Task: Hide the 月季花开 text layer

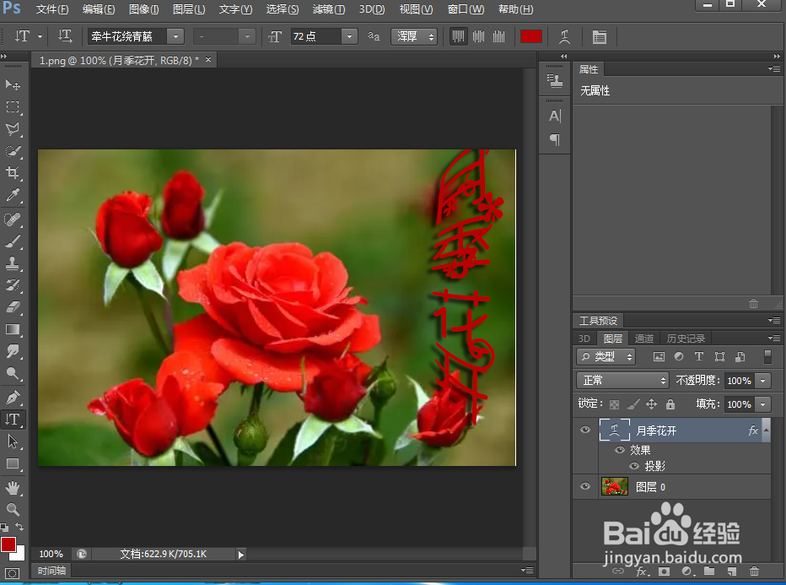Action: [585, 430]
